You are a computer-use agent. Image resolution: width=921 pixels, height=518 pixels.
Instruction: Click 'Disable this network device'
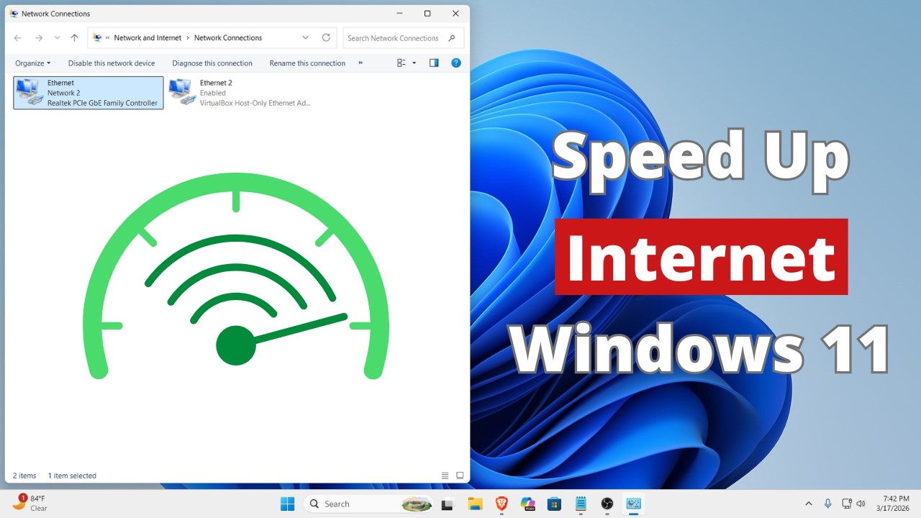point(112,63)
